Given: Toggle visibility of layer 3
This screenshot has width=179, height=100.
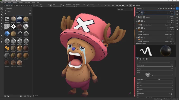Looking at the screenshot, I should (x=137, y=38).
